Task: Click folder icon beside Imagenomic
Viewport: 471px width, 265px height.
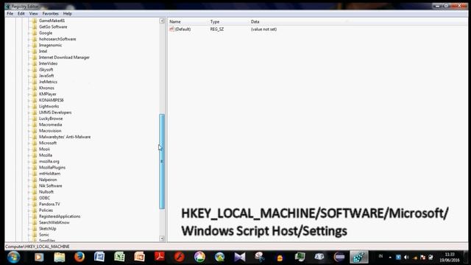Action: [x=35, y=45]
